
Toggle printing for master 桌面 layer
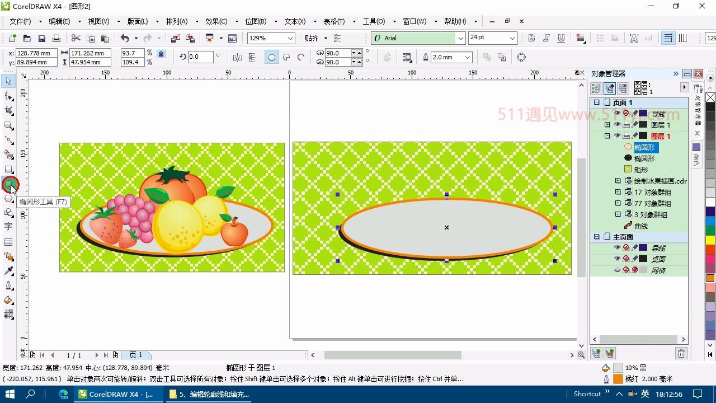coord(626,259)
